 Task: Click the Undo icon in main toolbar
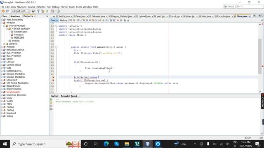click(3, 11)
